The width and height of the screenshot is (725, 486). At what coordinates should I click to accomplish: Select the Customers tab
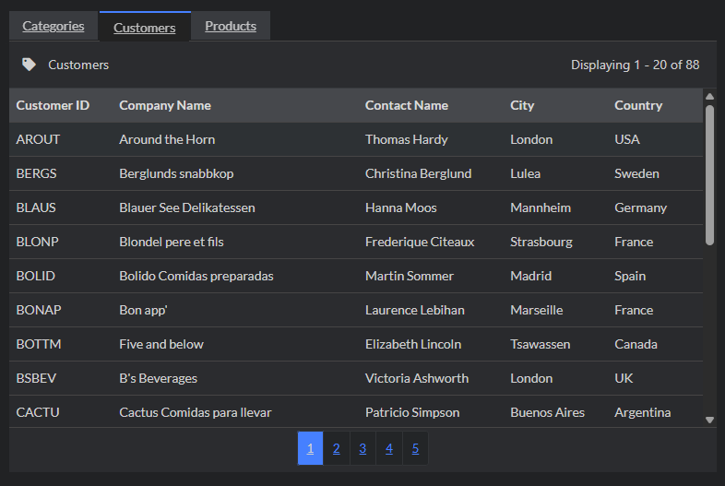pyautogui.click(x=145, y=28)
